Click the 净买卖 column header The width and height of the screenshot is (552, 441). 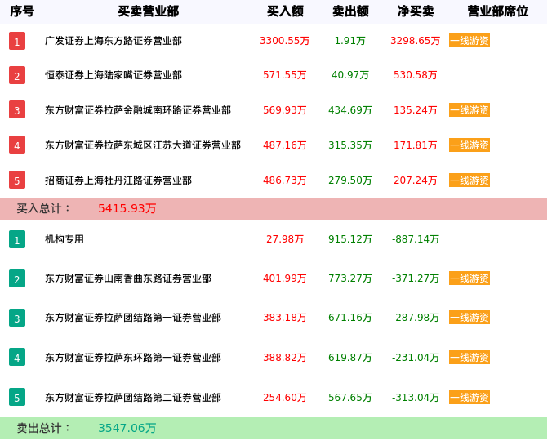(416, 11)
